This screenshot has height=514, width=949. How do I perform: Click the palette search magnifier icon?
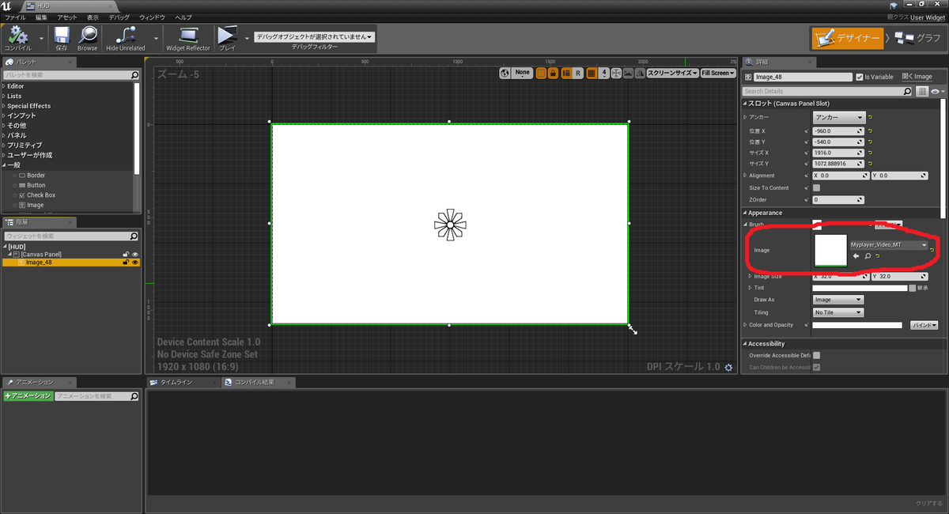coord(134,75)
